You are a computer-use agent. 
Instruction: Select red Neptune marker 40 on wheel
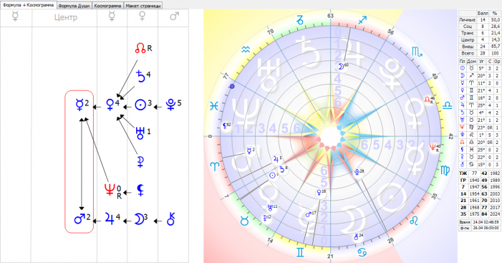tap(435, 148)
